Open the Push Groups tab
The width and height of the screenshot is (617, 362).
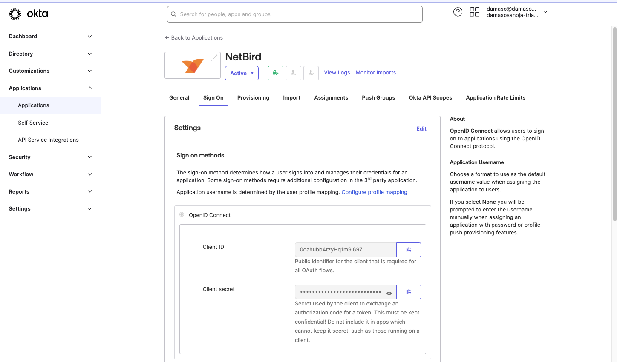click(378, 97)
